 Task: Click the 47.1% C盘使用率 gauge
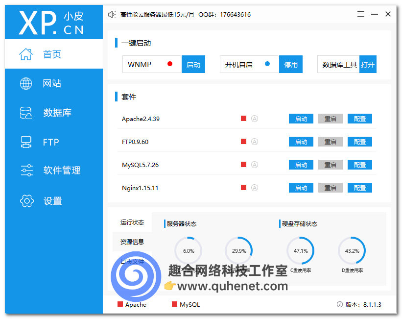point(301,251)
